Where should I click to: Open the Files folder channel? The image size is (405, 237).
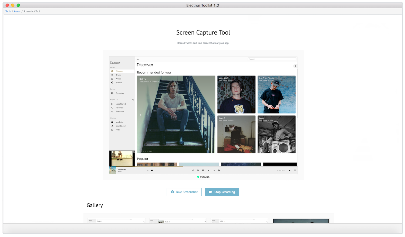(x=118, y=130)
